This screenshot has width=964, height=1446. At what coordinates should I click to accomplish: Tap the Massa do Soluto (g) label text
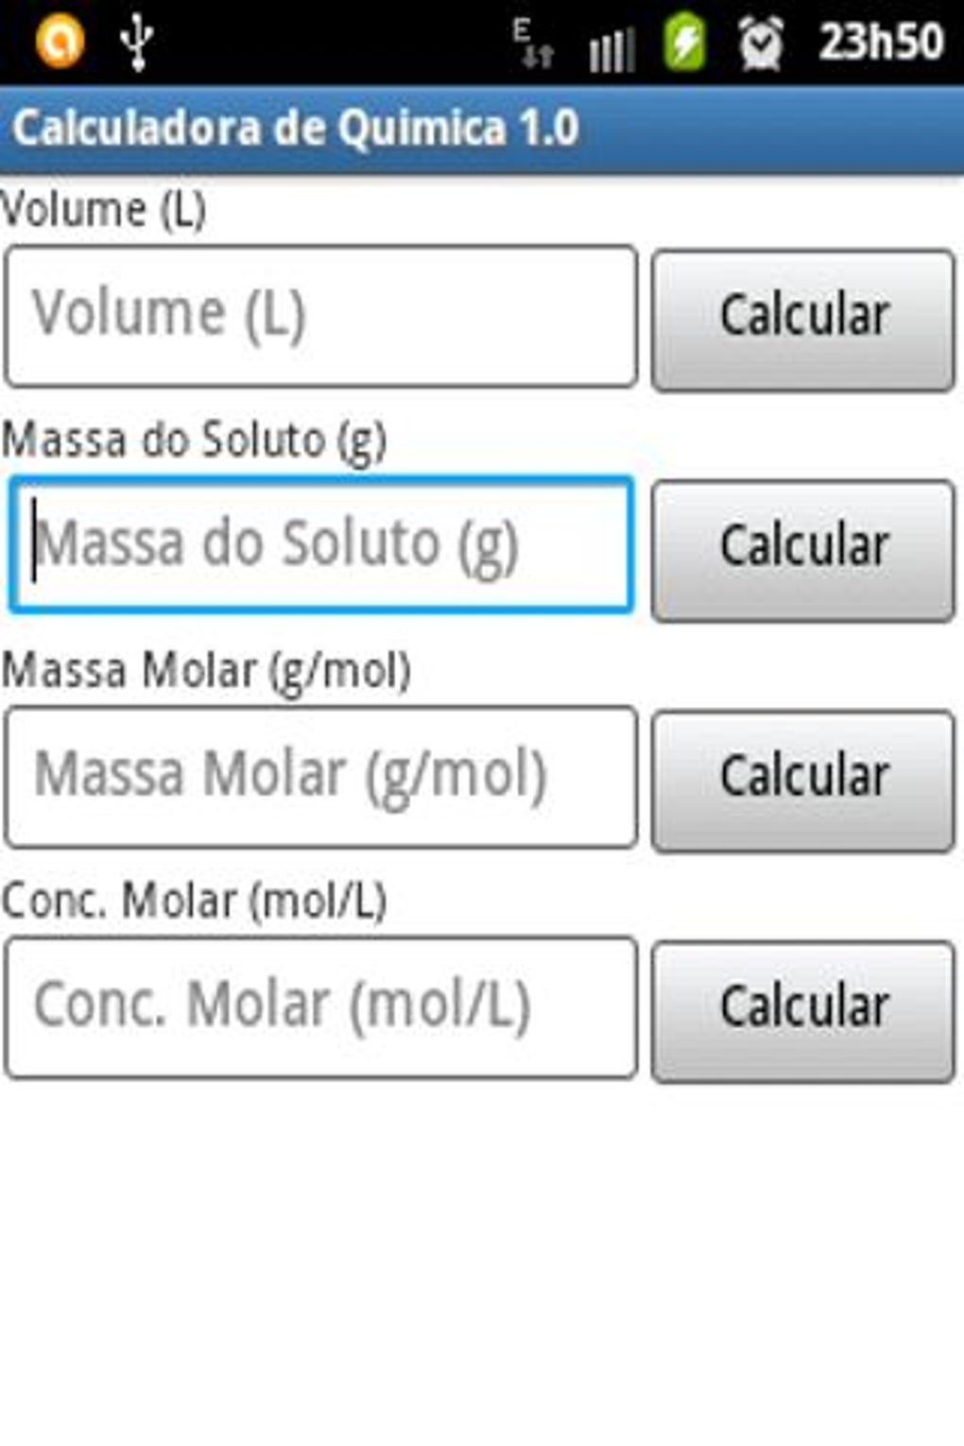point(195,439)
